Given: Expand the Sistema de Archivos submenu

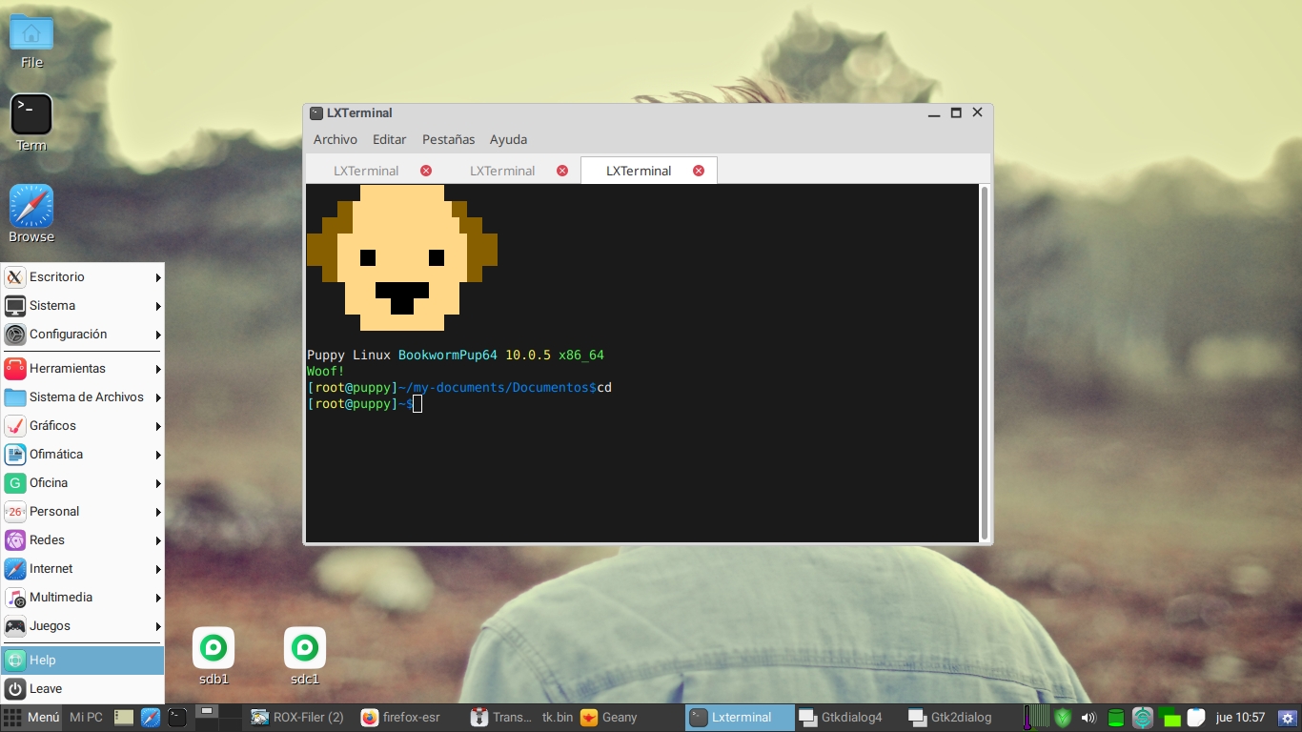Looking at the screenshot, I should [x=82, y=396].
